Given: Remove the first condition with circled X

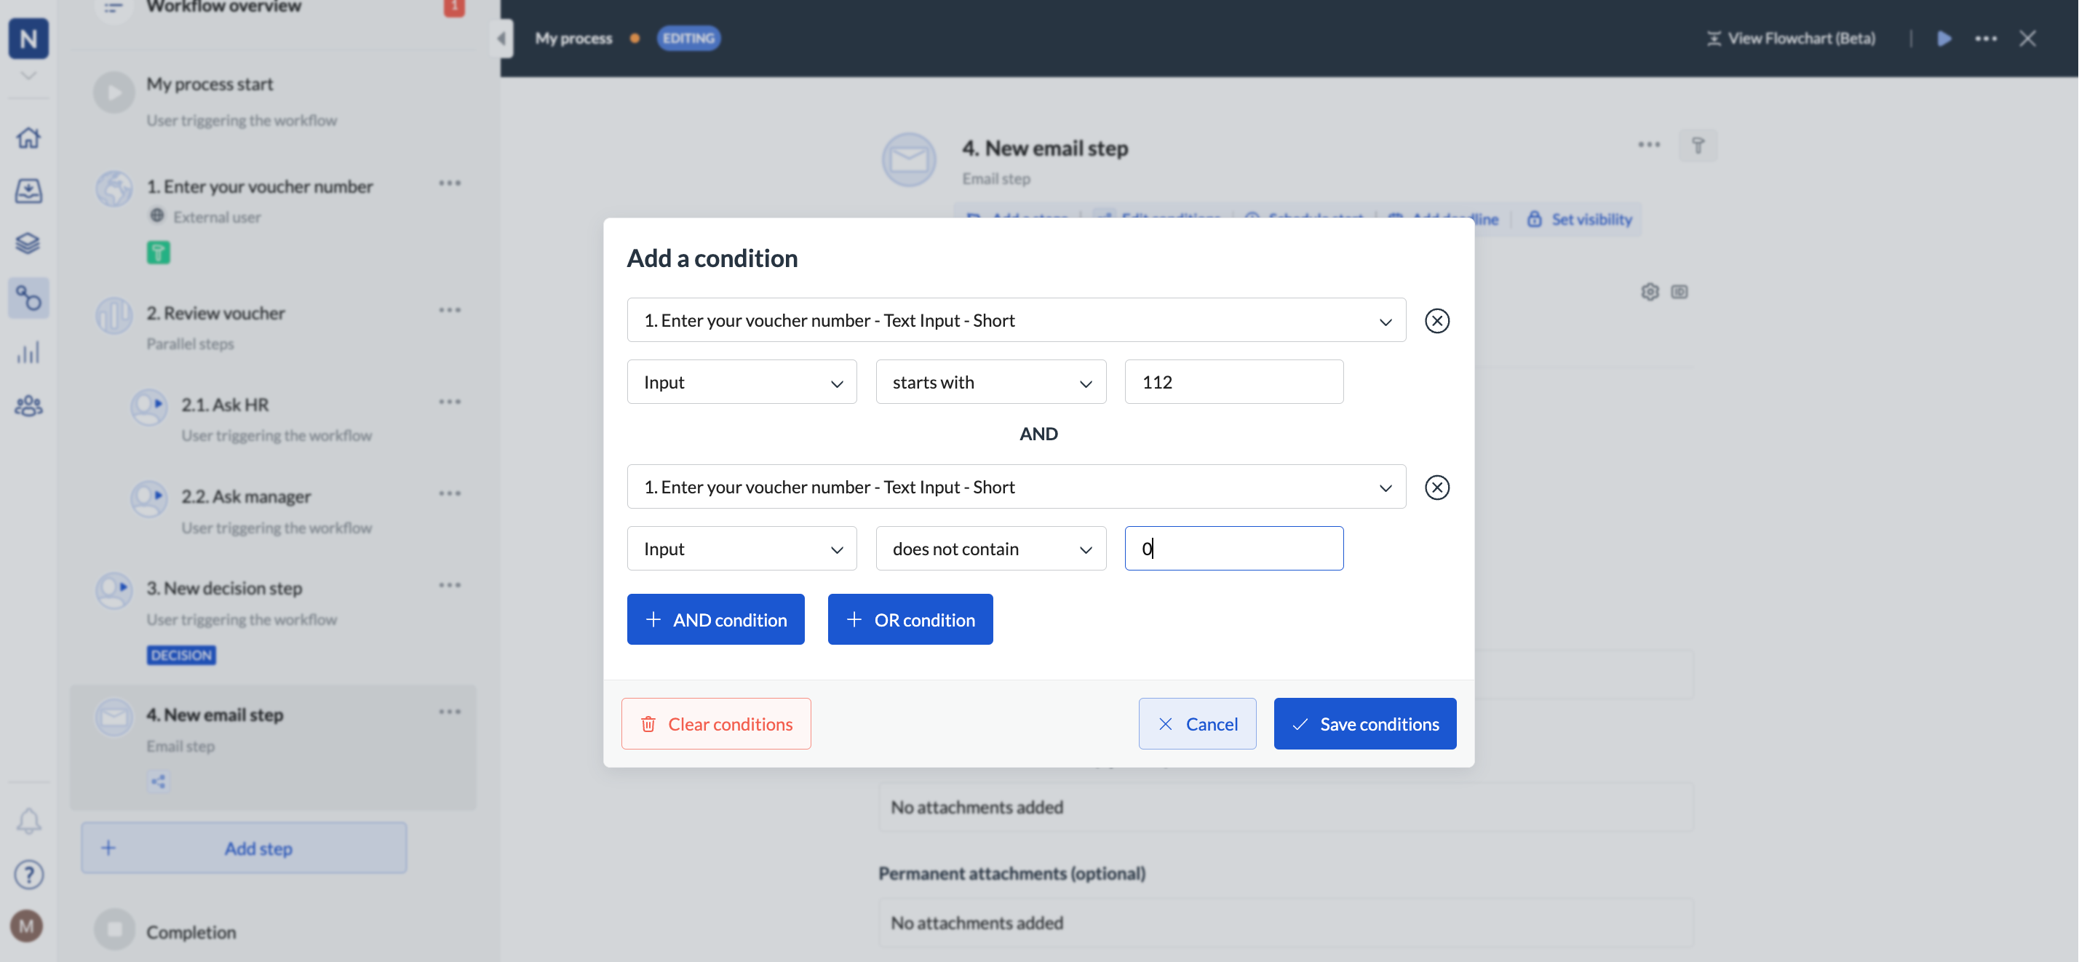Looking at the screenshot, I should tap(1436, 320).
